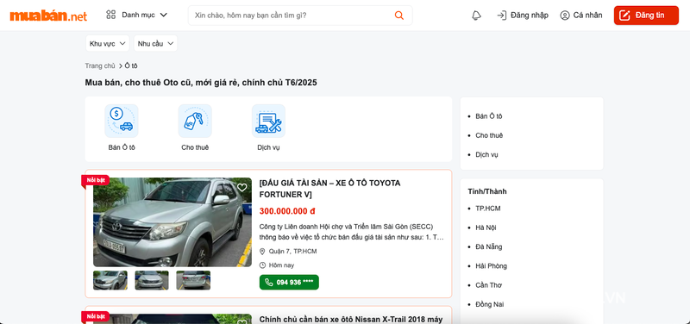This screenshot has width=690, height=324.
Task: Click the search field placeholder text
Action: (250, 16)
